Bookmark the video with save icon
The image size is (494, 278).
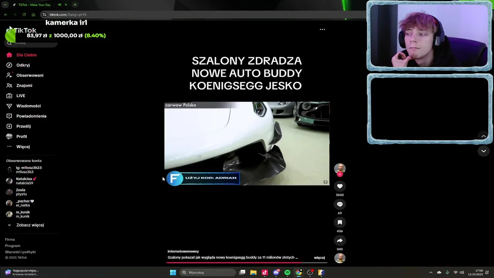(340, 222)
